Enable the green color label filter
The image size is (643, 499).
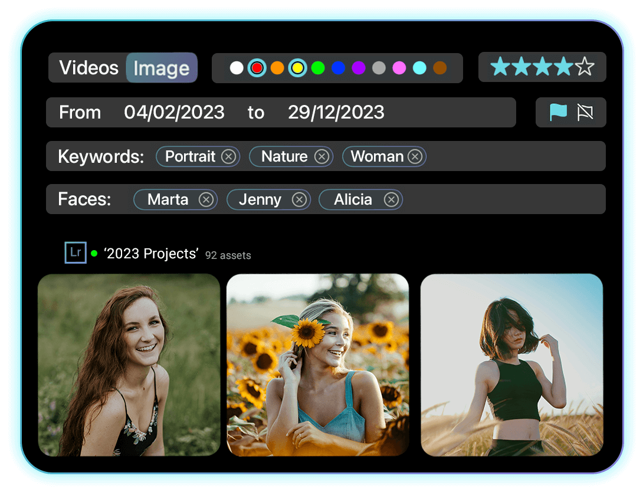tap(318, 68)
